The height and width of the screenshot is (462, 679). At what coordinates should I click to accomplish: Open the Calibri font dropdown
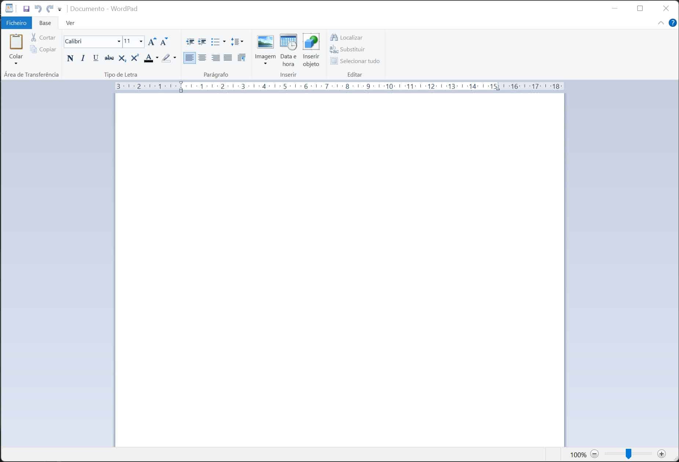(118, 41)
